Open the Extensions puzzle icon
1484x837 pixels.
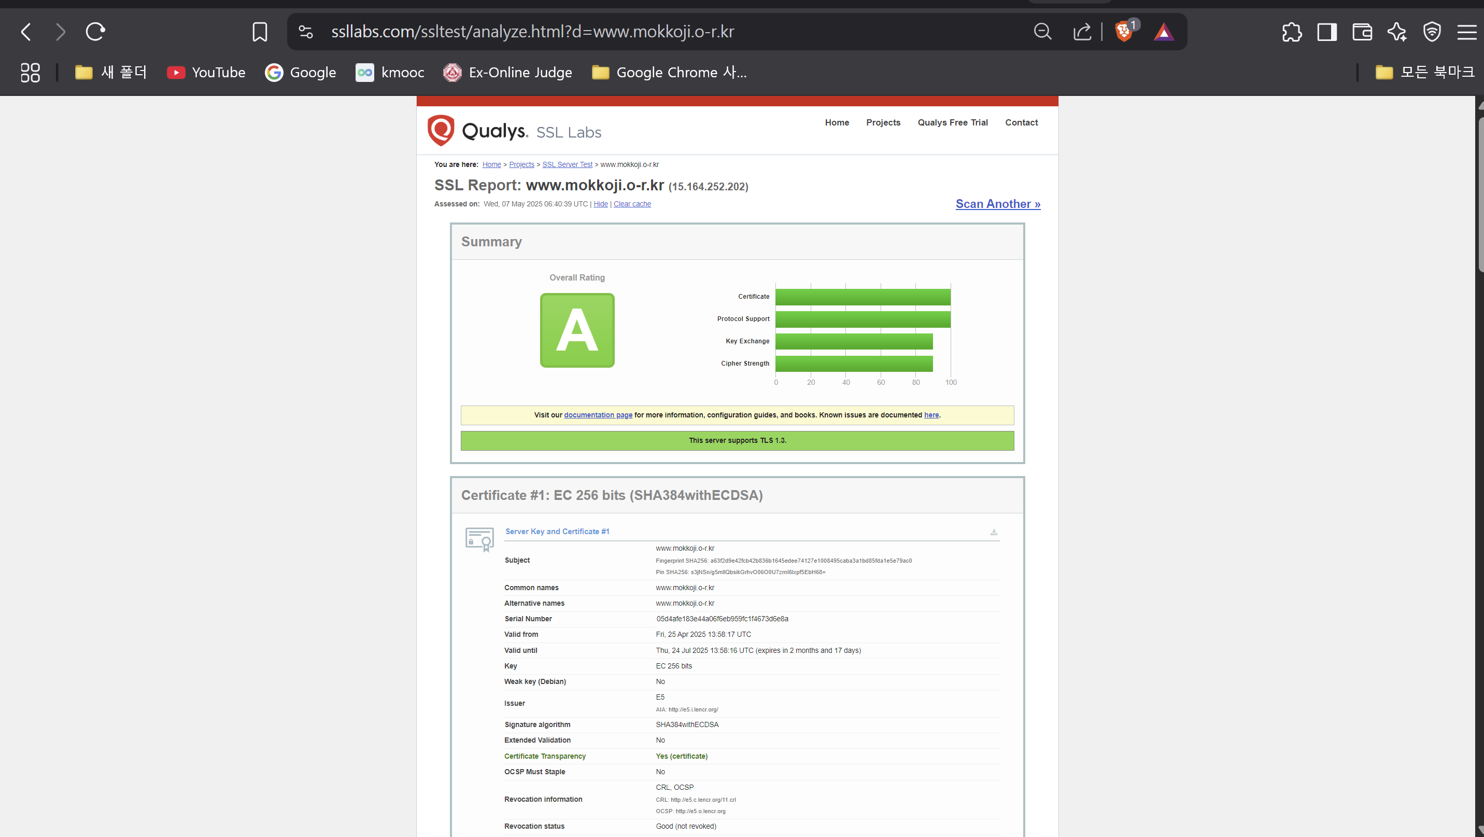pos(1292,32)
